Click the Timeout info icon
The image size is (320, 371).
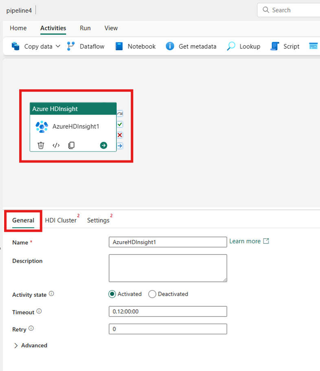(x=39, y=311)
